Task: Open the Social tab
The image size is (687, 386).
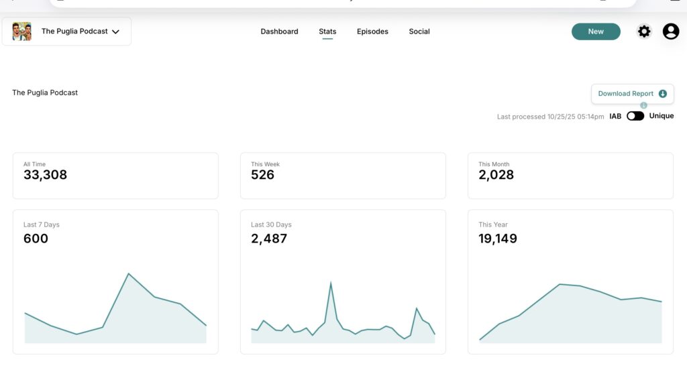Action: point(419,31)
